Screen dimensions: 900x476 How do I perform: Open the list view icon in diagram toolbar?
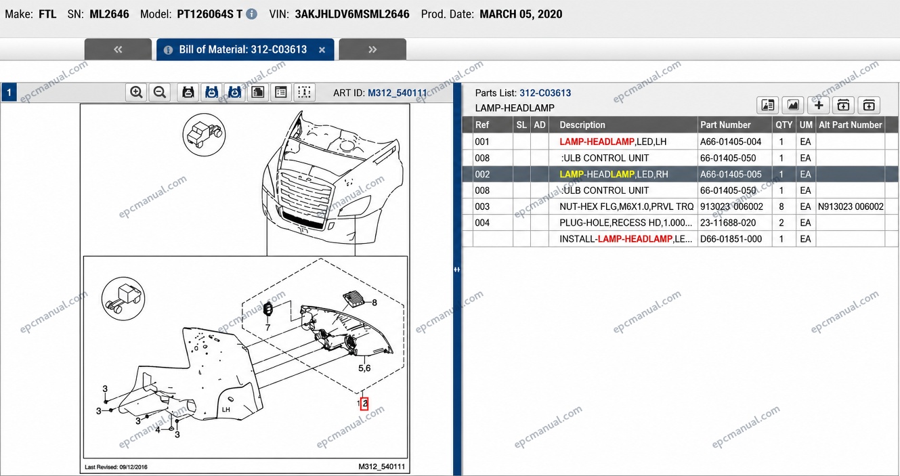tap(281, 93)
